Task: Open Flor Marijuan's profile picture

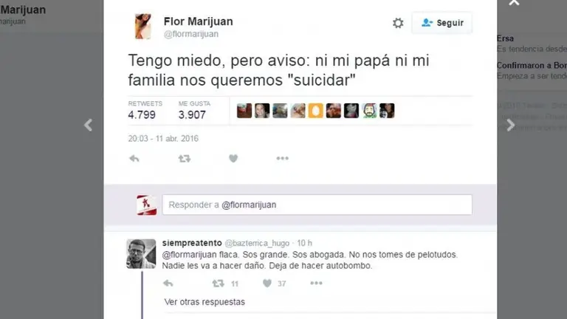Action: (x=142, y=27)
